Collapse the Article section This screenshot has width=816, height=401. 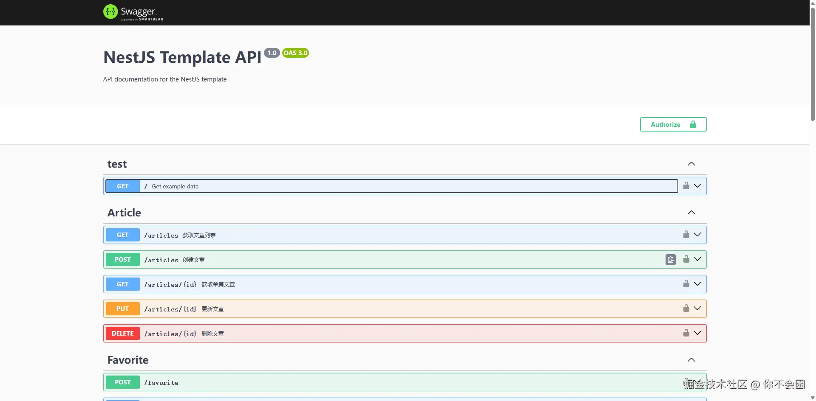point(691,213)
